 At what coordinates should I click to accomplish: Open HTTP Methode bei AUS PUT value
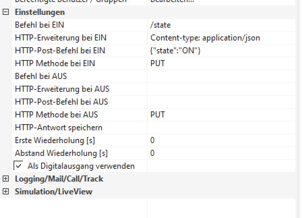click(221, 115)
